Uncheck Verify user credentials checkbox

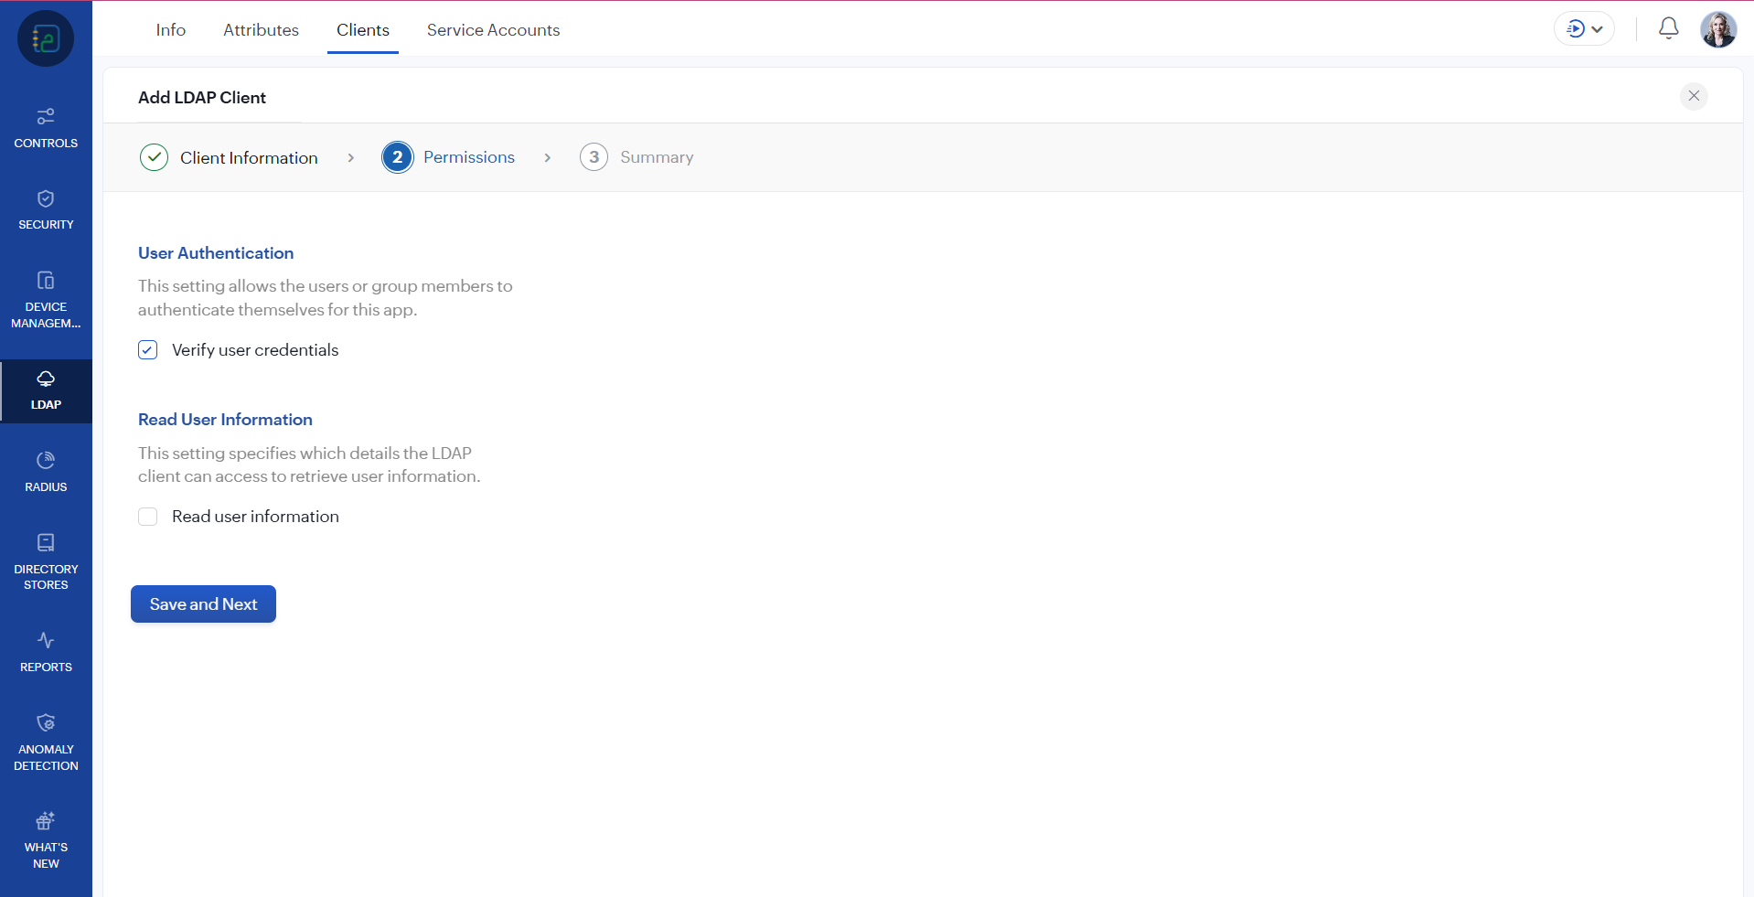148,350
